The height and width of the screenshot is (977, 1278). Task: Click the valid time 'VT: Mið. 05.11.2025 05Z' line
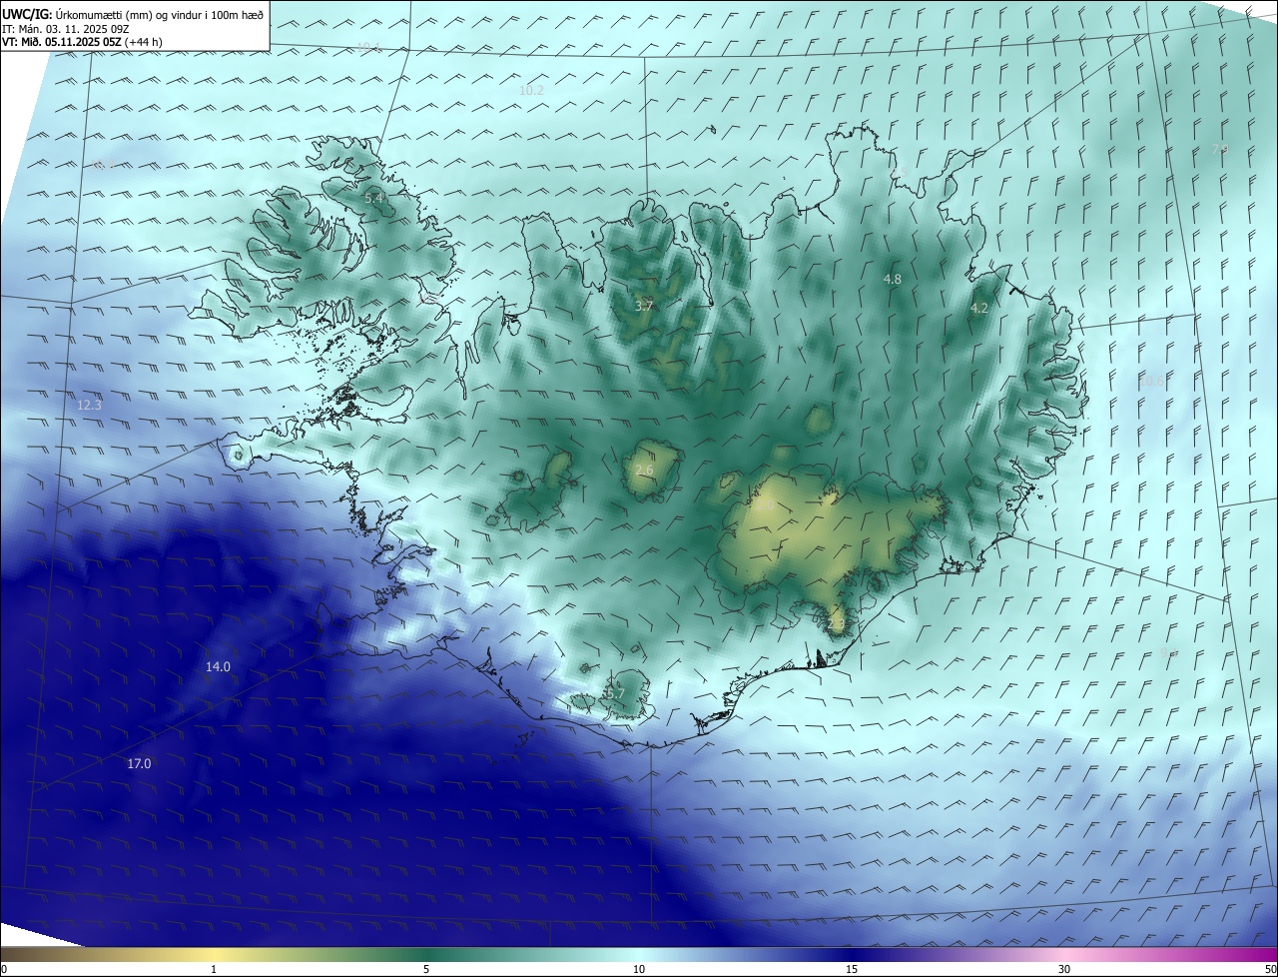82,42
